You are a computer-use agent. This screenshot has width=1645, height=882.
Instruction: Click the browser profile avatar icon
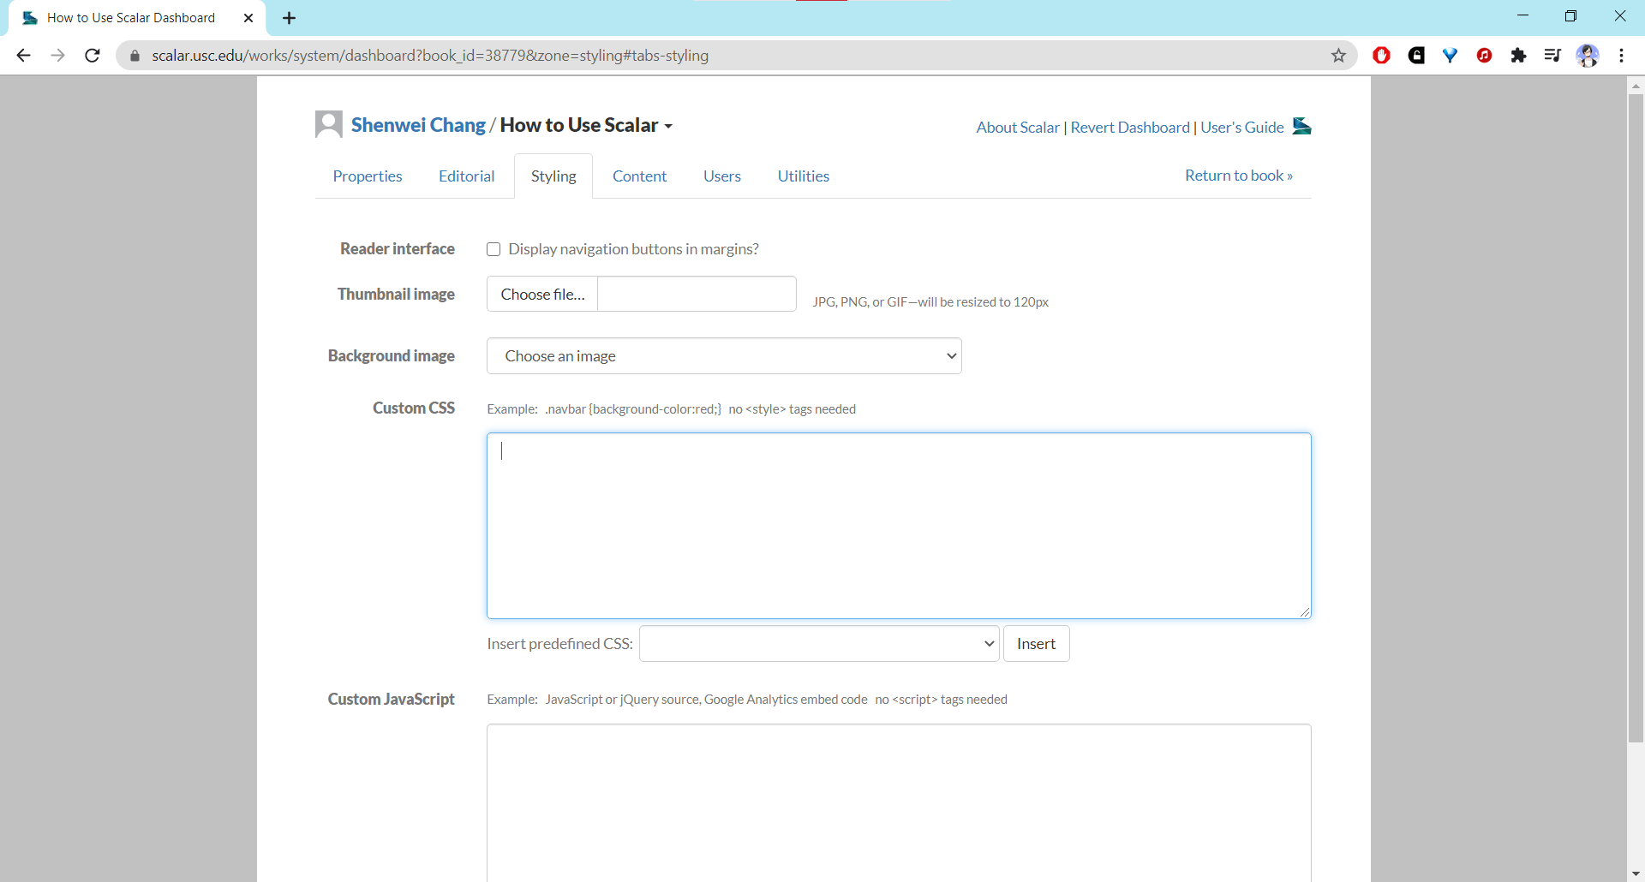(1587, 56)
